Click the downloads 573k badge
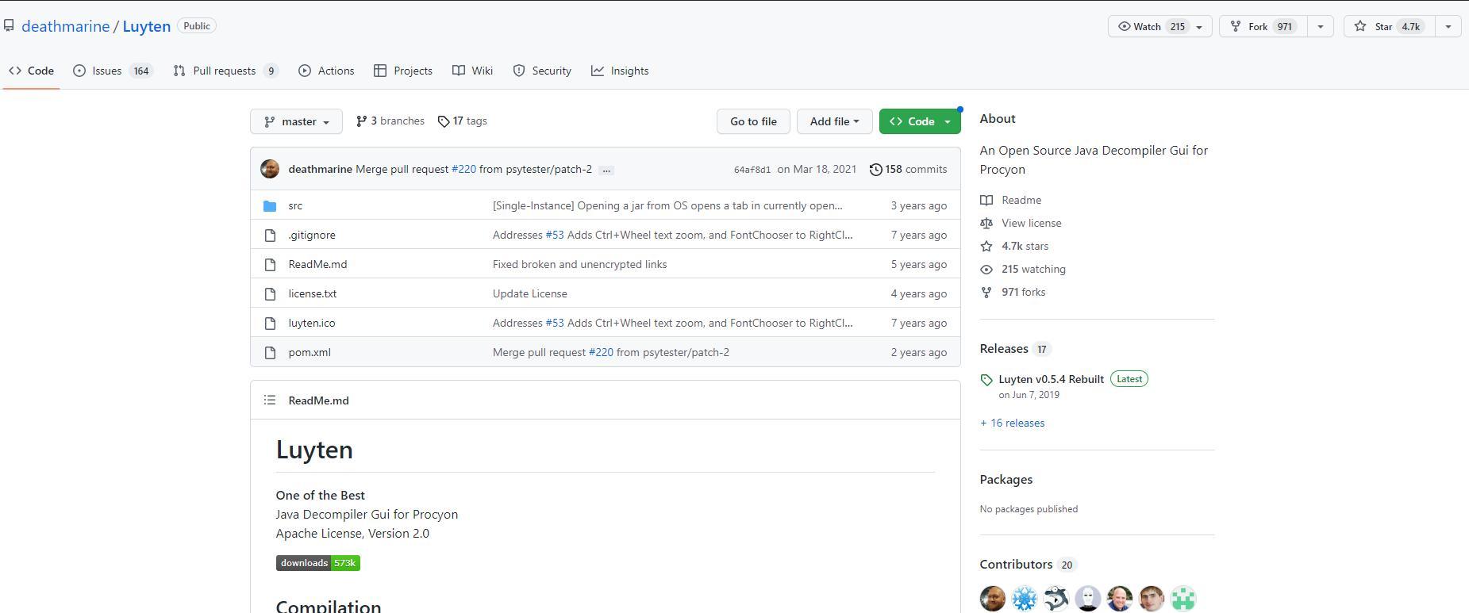This screenshot has height=613, width=1469. [318, 563]
